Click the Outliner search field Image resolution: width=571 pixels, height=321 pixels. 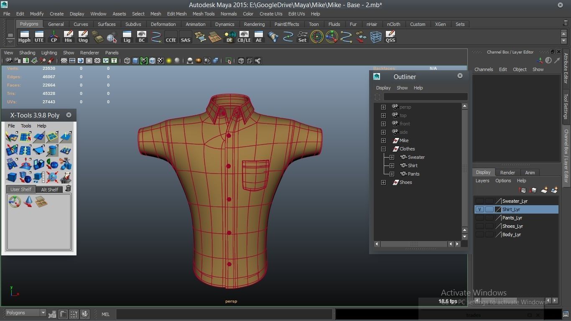coord(425,97)
